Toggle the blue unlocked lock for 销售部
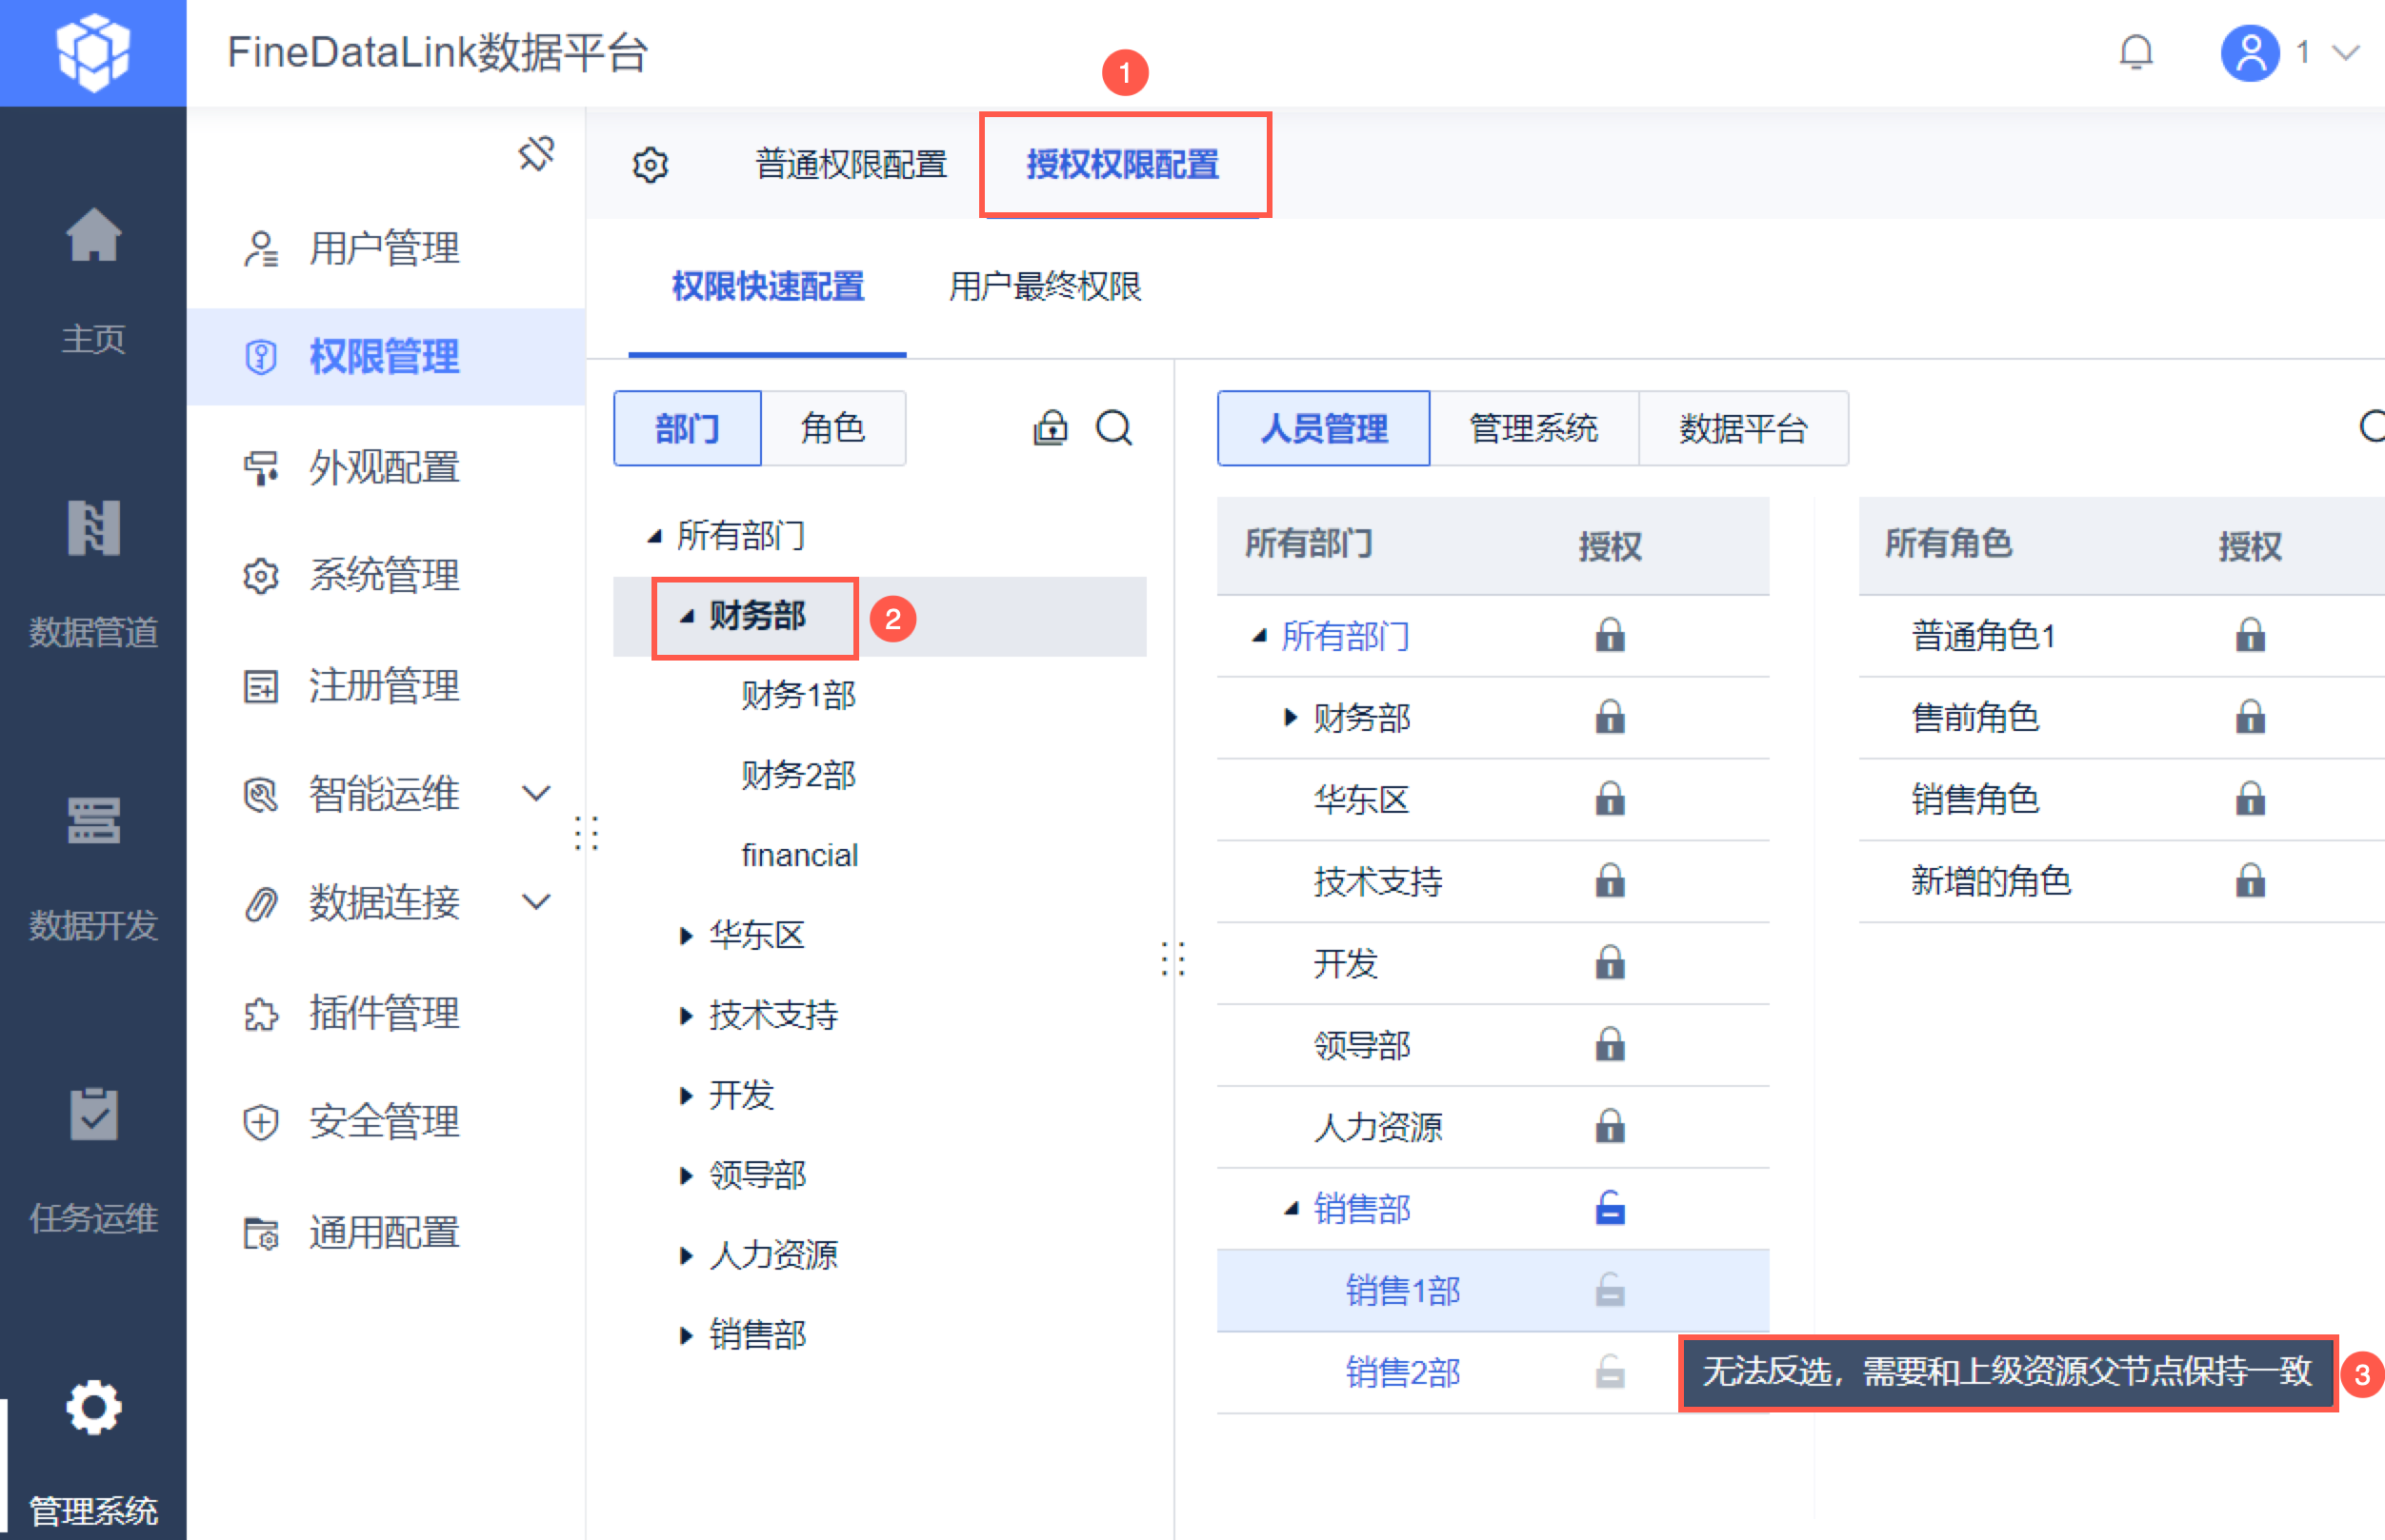This screenshot has height=1540, width=2385. (1609, 1208)
